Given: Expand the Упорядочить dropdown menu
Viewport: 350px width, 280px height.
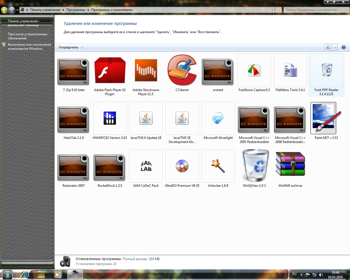Looking at the screenshot, I should (70, 47).
